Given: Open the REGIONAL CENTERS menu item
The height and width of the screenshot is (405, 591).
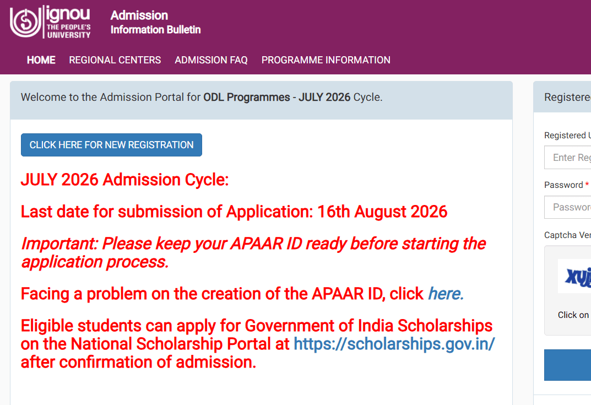Looking at the screenshot, I should click(x=115, y=60).
